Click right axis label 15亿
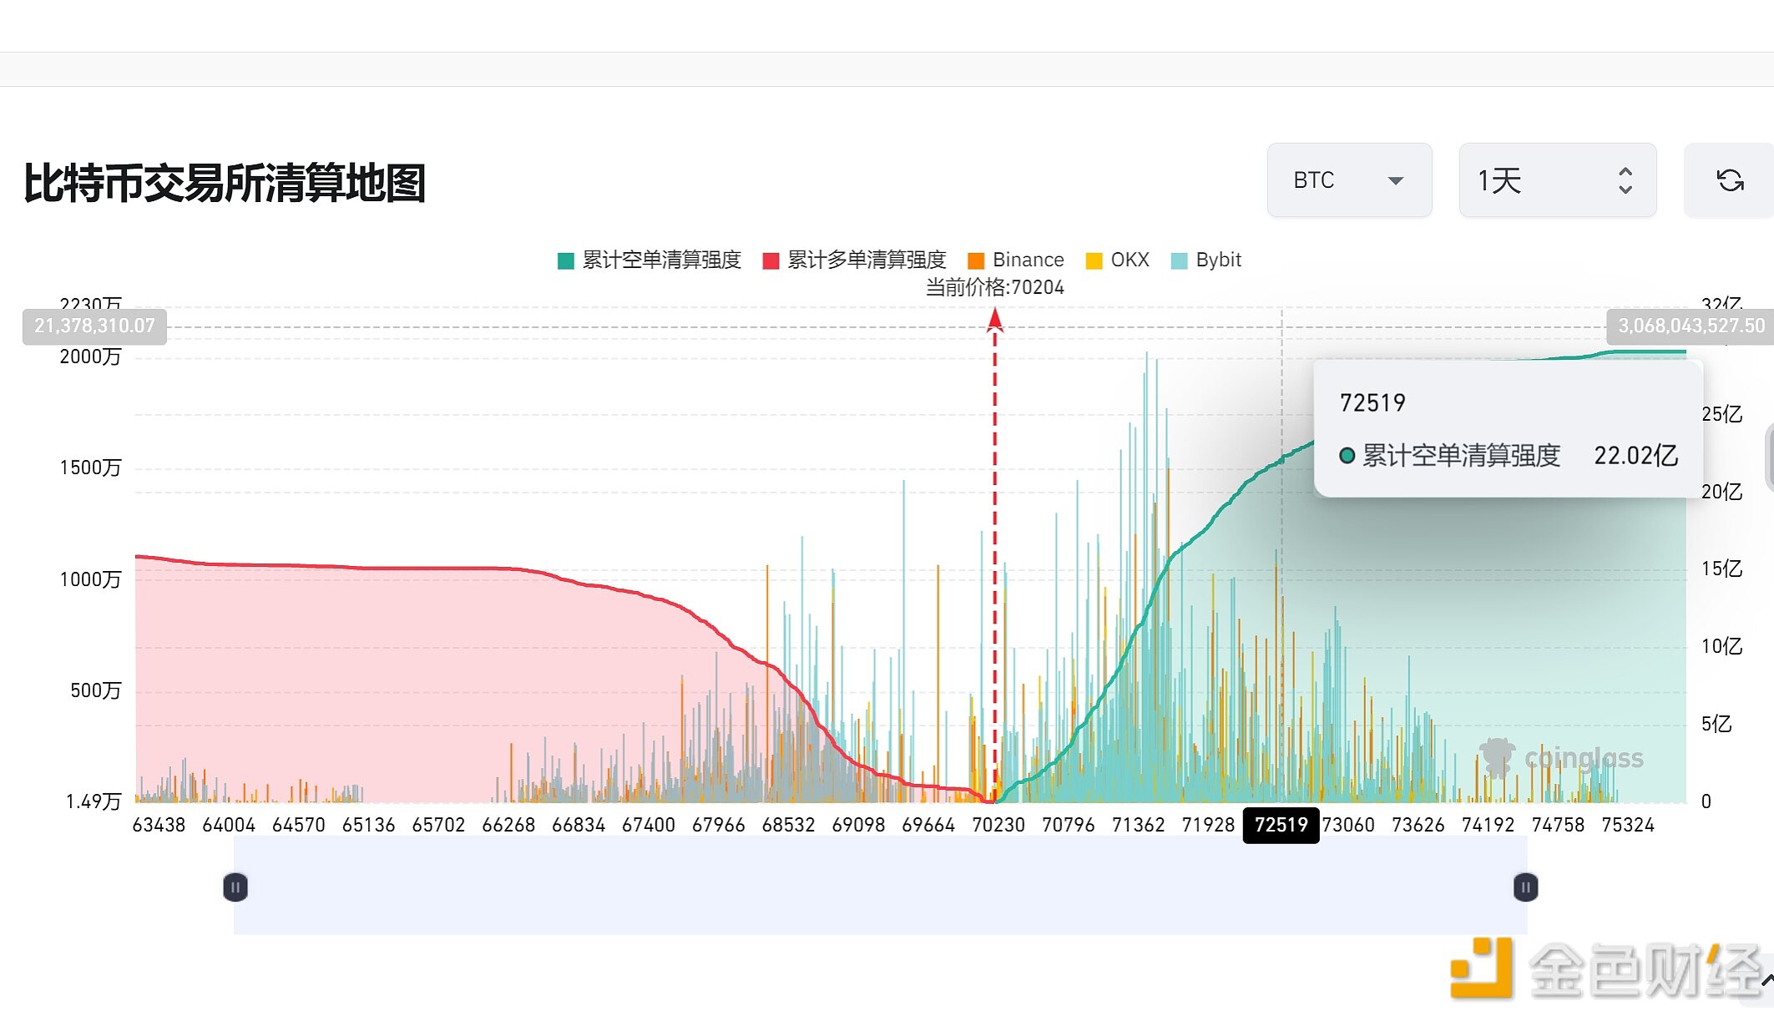 tap(1721, 569)
